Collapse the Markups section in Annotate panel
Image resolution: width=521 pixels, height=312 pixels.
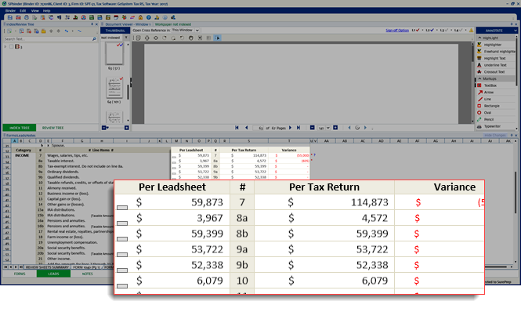click(479, 79)
